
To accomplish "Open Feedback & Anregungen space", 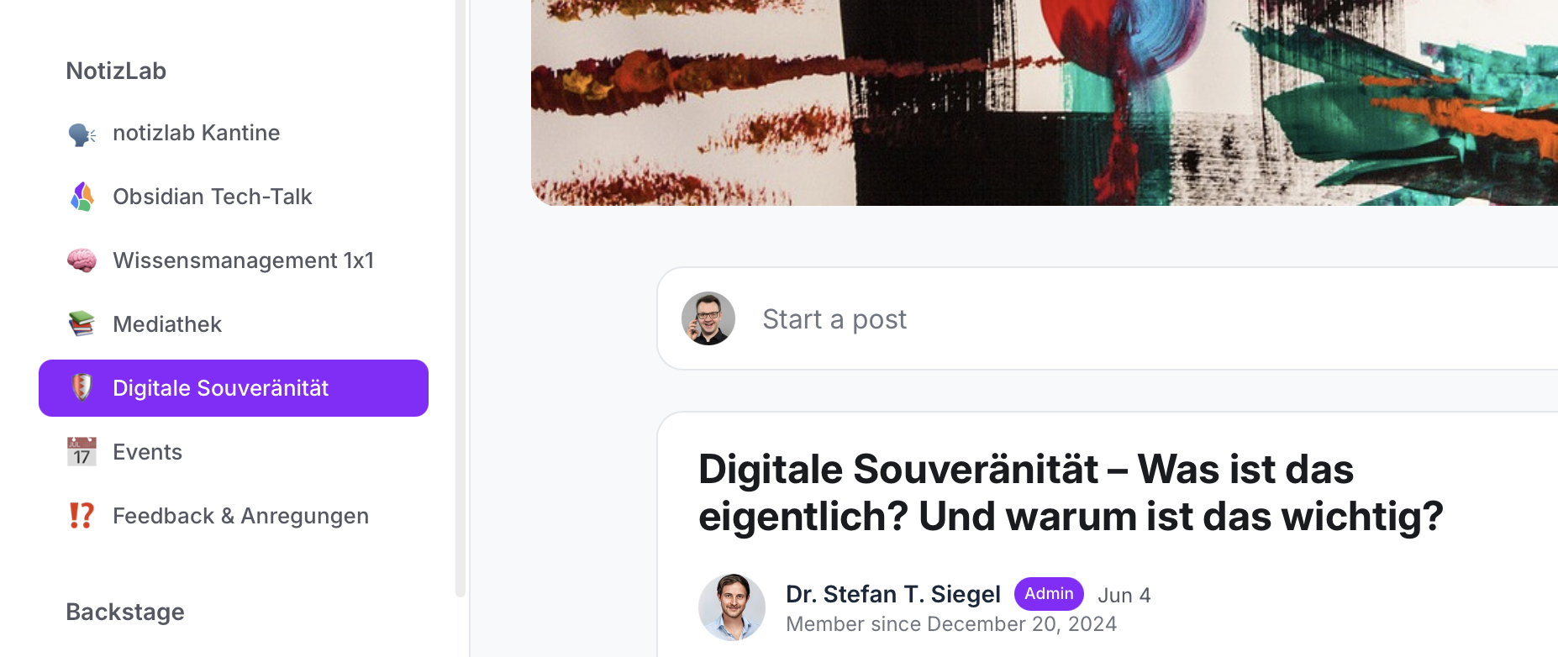I will click(234, 516).
